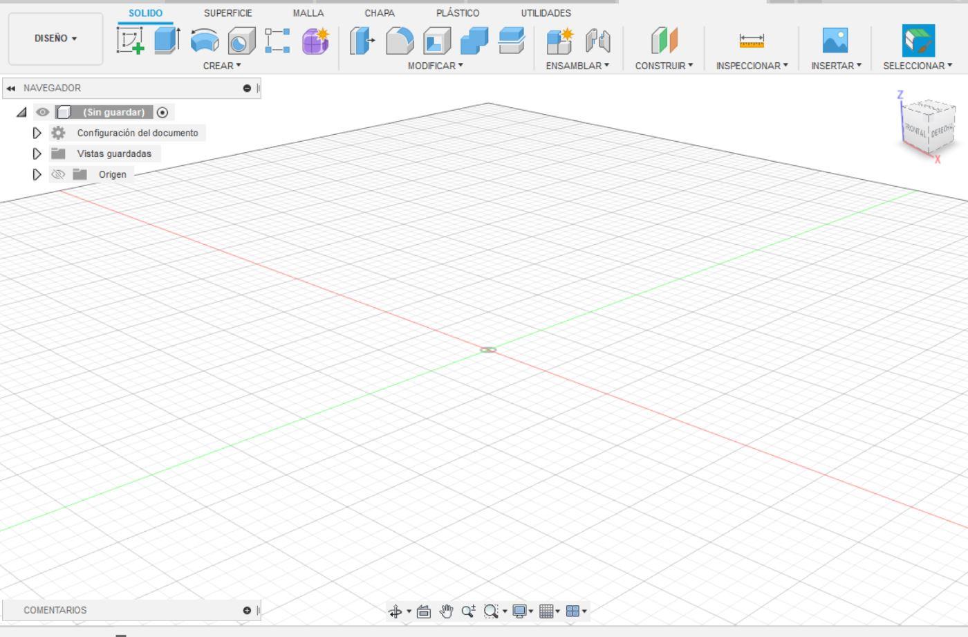Expand the Origen node

point(37,174)
